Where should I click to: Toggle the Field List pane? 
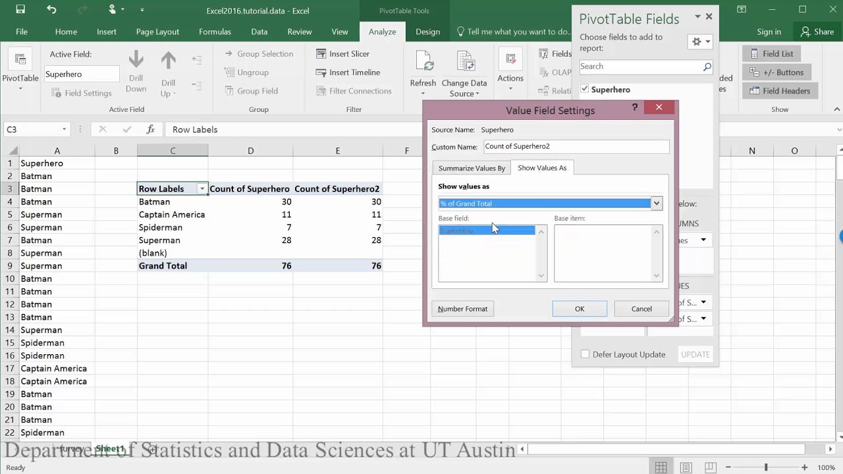771,54
